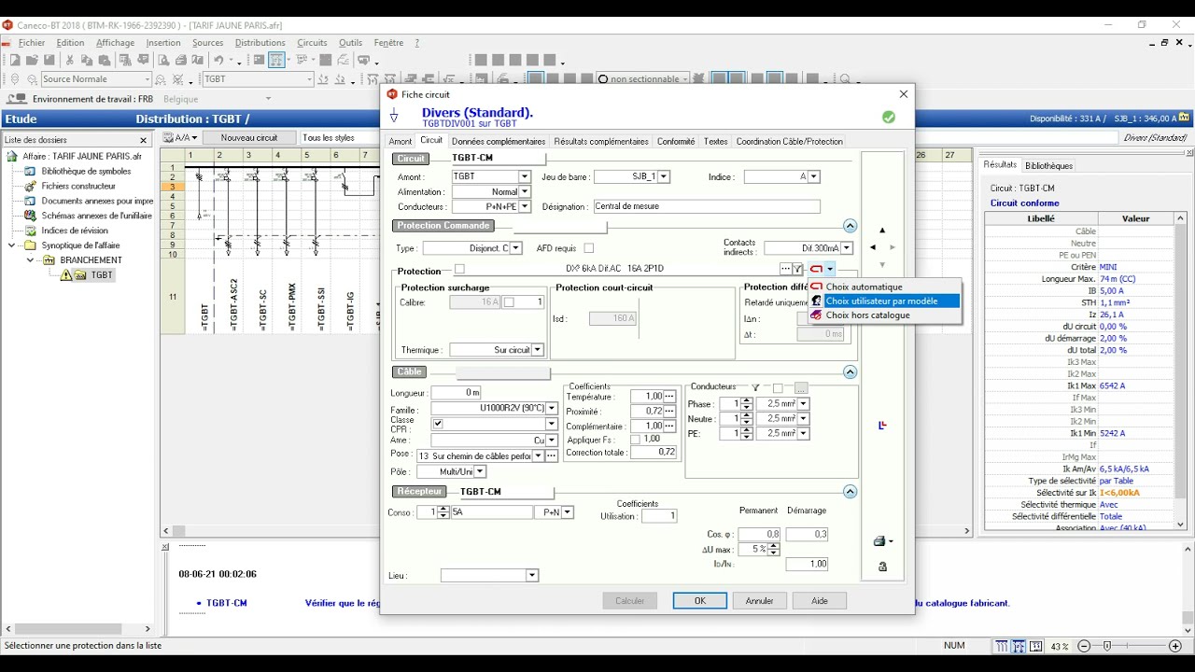Click the up arrow navigation in dialog sidebar
The image size is (1195, 672).
pos(882,230)
